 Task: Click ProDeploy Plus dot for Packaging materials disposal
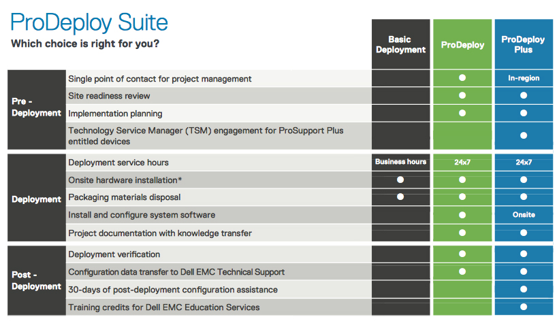click(524, 197)
